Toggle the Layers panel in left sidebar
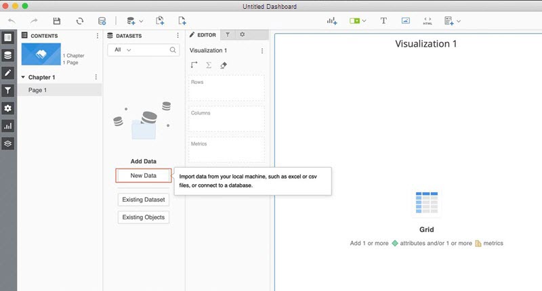 tap(8, 143)
